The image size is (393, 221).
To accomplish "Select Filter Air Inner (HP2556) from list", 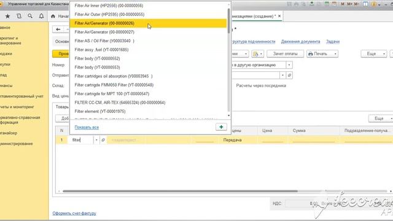I will (149, 6).
